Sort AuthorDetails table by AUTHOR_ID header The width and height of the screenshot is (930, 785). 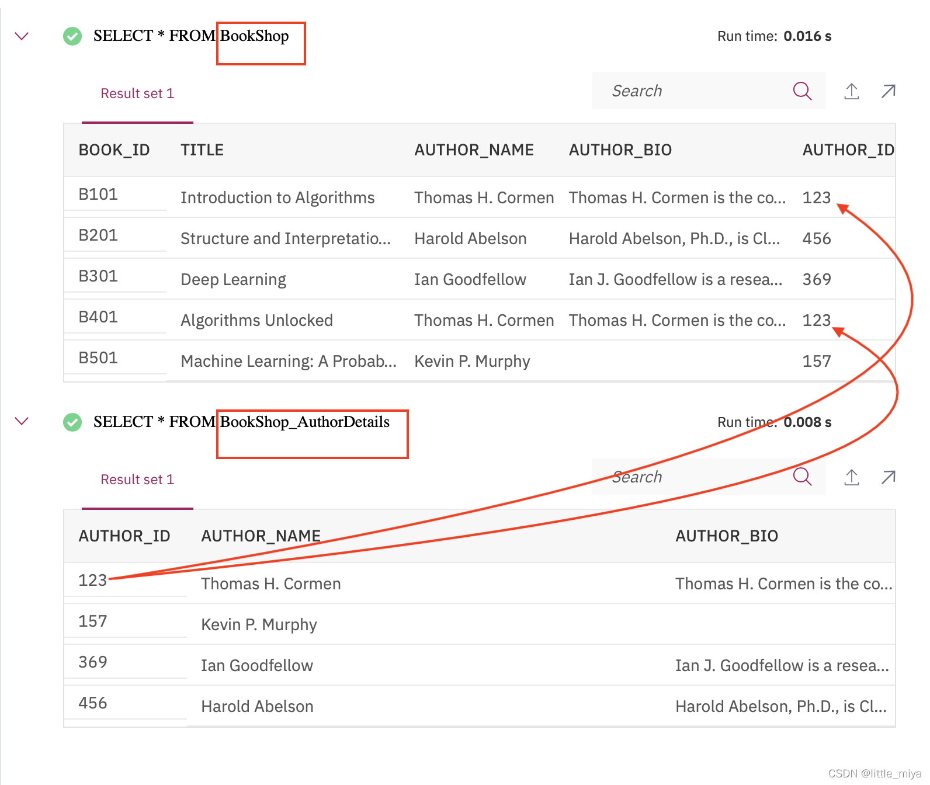[124, 536]
